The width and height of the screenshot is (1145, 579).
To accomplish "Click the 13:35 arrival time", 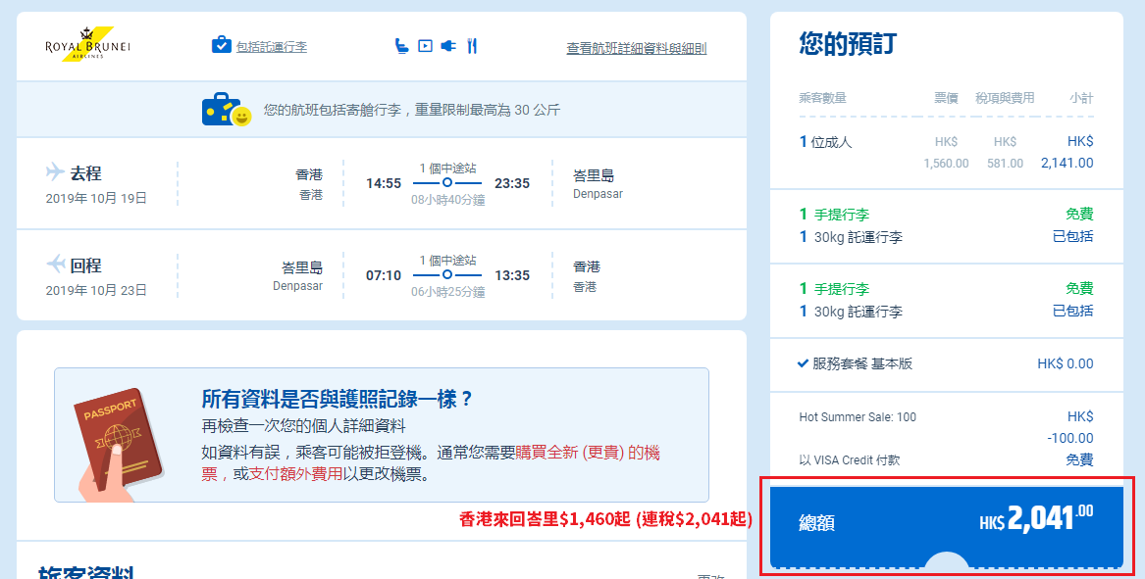I will (512, 275).
